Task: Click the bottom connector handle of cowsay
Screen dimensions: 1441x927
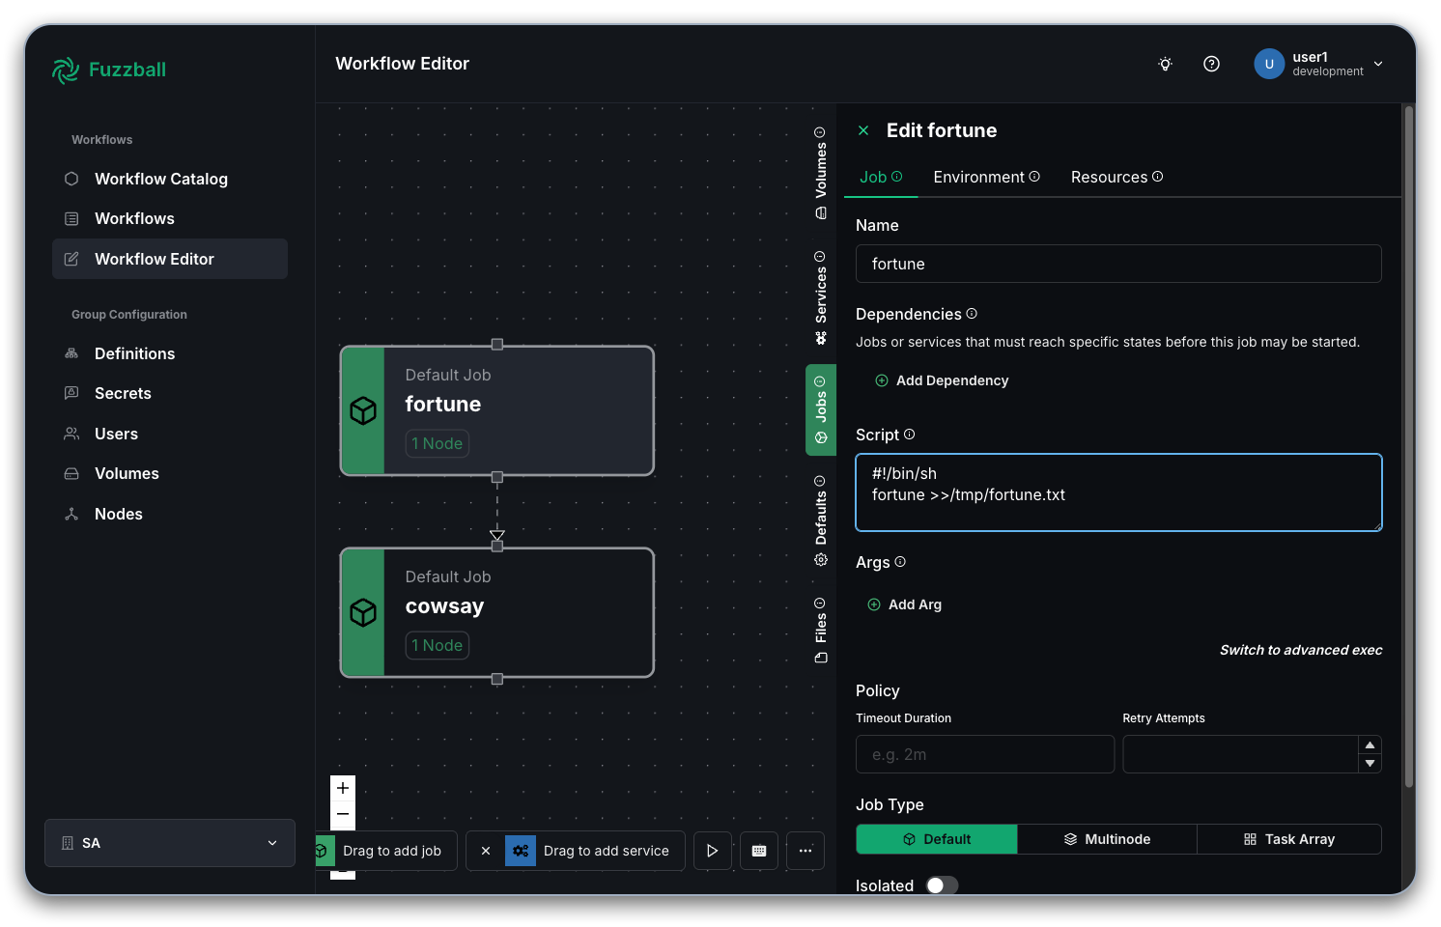Action: tap(497, 679)
